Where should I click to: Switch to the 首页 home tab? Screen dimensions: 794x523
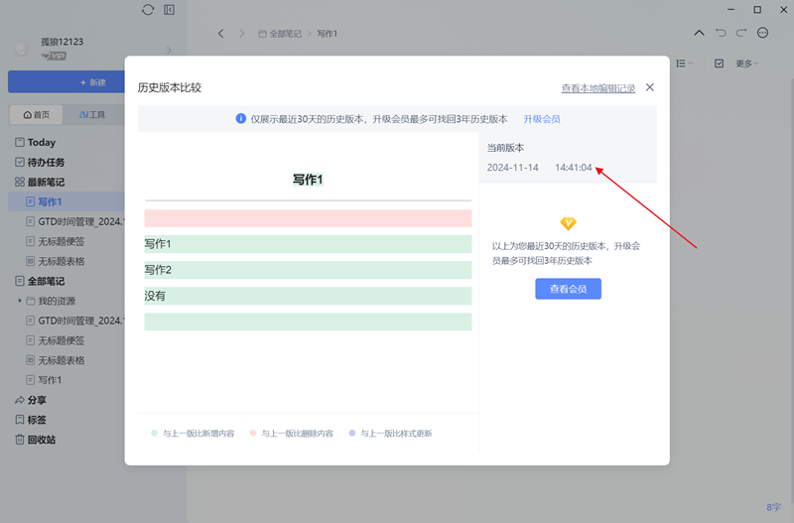pos(36,115)
